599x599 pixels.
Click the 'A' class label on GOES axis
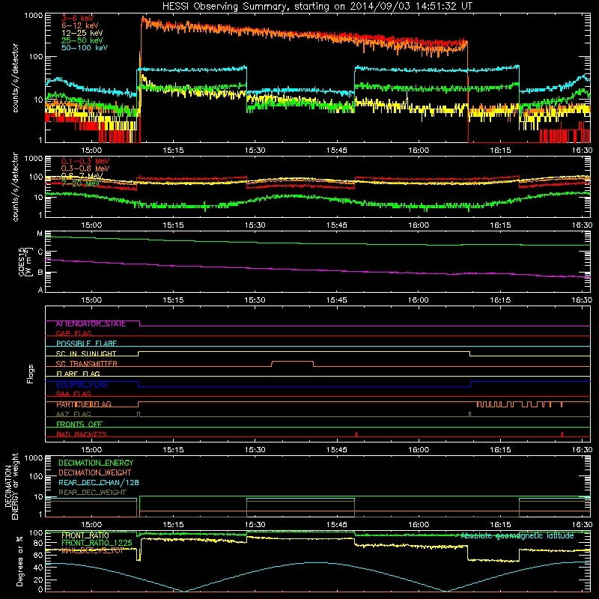40,290
